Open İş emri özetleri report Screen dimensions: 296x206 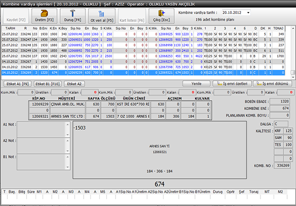coord(232,83)
